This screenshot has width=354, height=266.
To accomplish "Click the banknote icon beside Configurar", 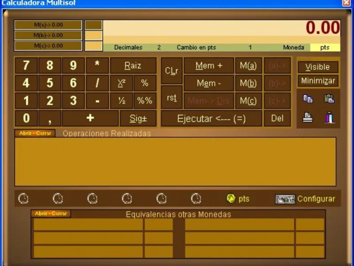I will click(285, 199).
